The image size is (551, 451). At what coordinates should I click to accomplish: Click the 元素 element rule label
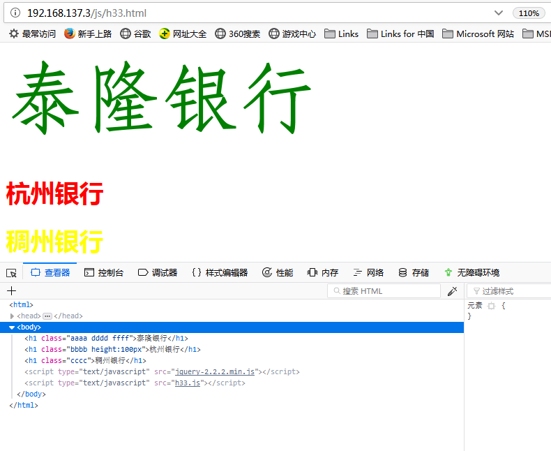pyautogui.click(x=475, y=305)
